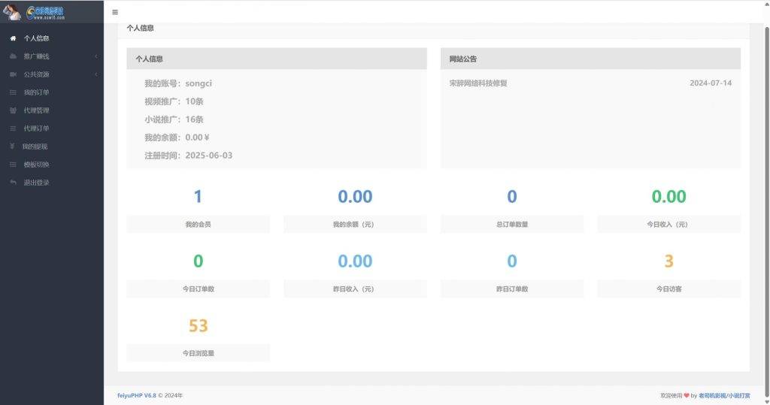Screen dimensions: 770x405
Task: Click the back arrow icon beside 退出登录
Action: 13,183
